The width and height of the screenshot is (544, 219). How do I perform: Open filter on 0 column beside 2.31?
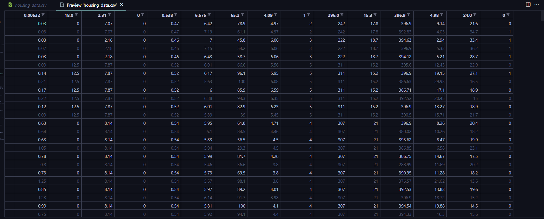click(x=143, y=15)
